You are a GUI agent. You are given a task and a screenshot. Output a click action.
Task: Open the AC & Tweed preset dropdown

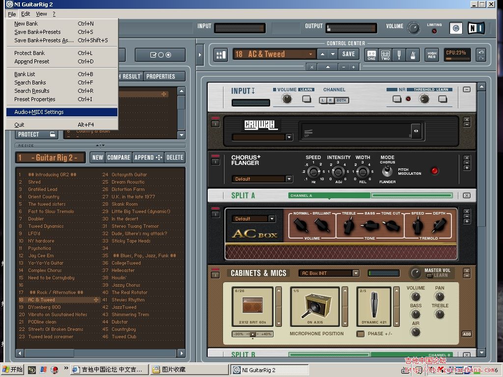[x=310, y=54]
